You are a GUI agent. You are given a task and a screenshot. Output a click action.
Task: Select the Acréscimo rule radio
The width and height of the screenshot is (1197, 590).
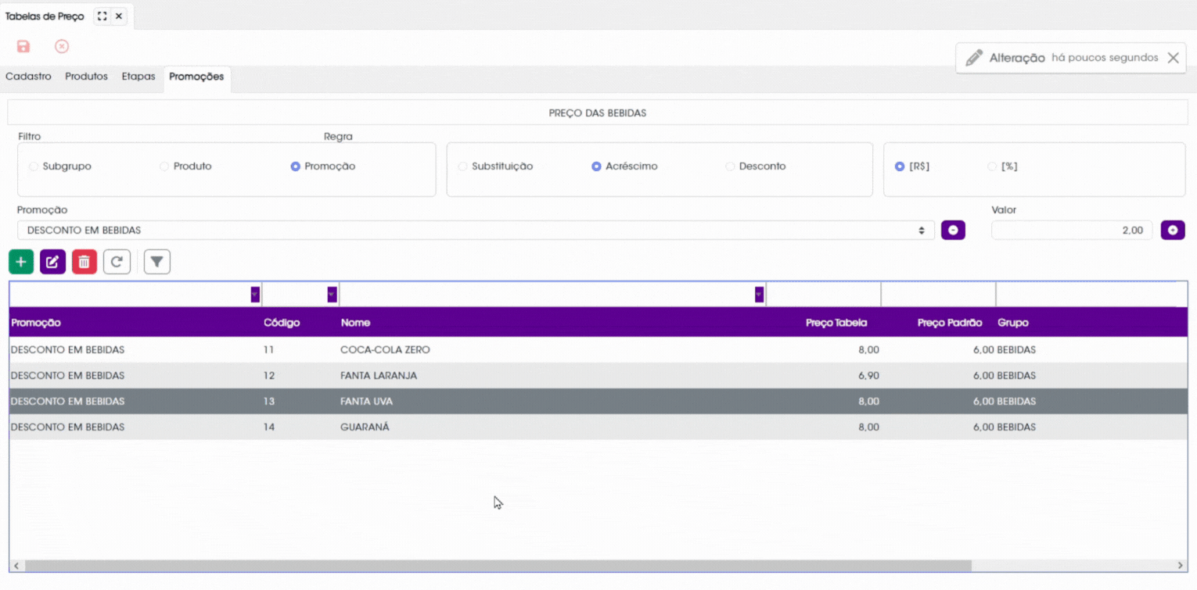(x=596, y=166)
